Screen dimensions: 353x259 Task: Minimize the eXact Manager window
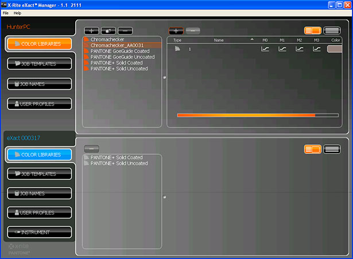331,5
